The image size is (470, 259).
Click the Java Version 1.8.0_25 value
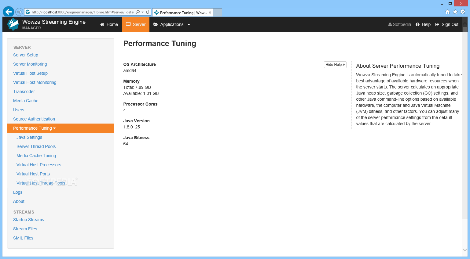[132, 127]
